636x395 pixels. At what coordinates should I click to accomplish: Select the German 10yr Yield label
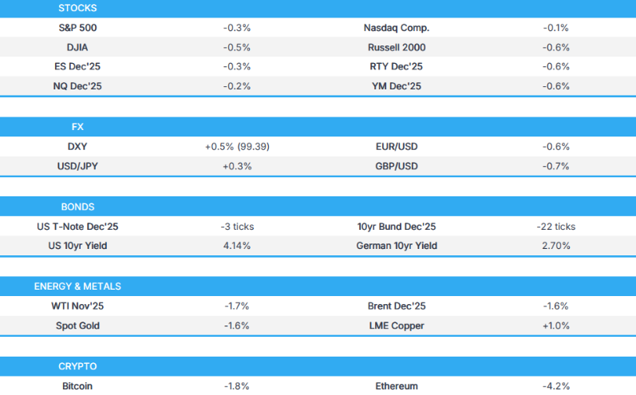pyautogui.click(x=396, y=247)
